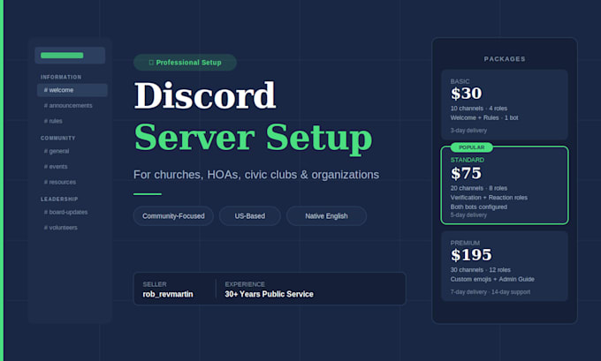Click the churches, HOAs, civic clubs subtitle
Image resolution: width=601 pixels, height=361 pixels.
pos(256,175)
